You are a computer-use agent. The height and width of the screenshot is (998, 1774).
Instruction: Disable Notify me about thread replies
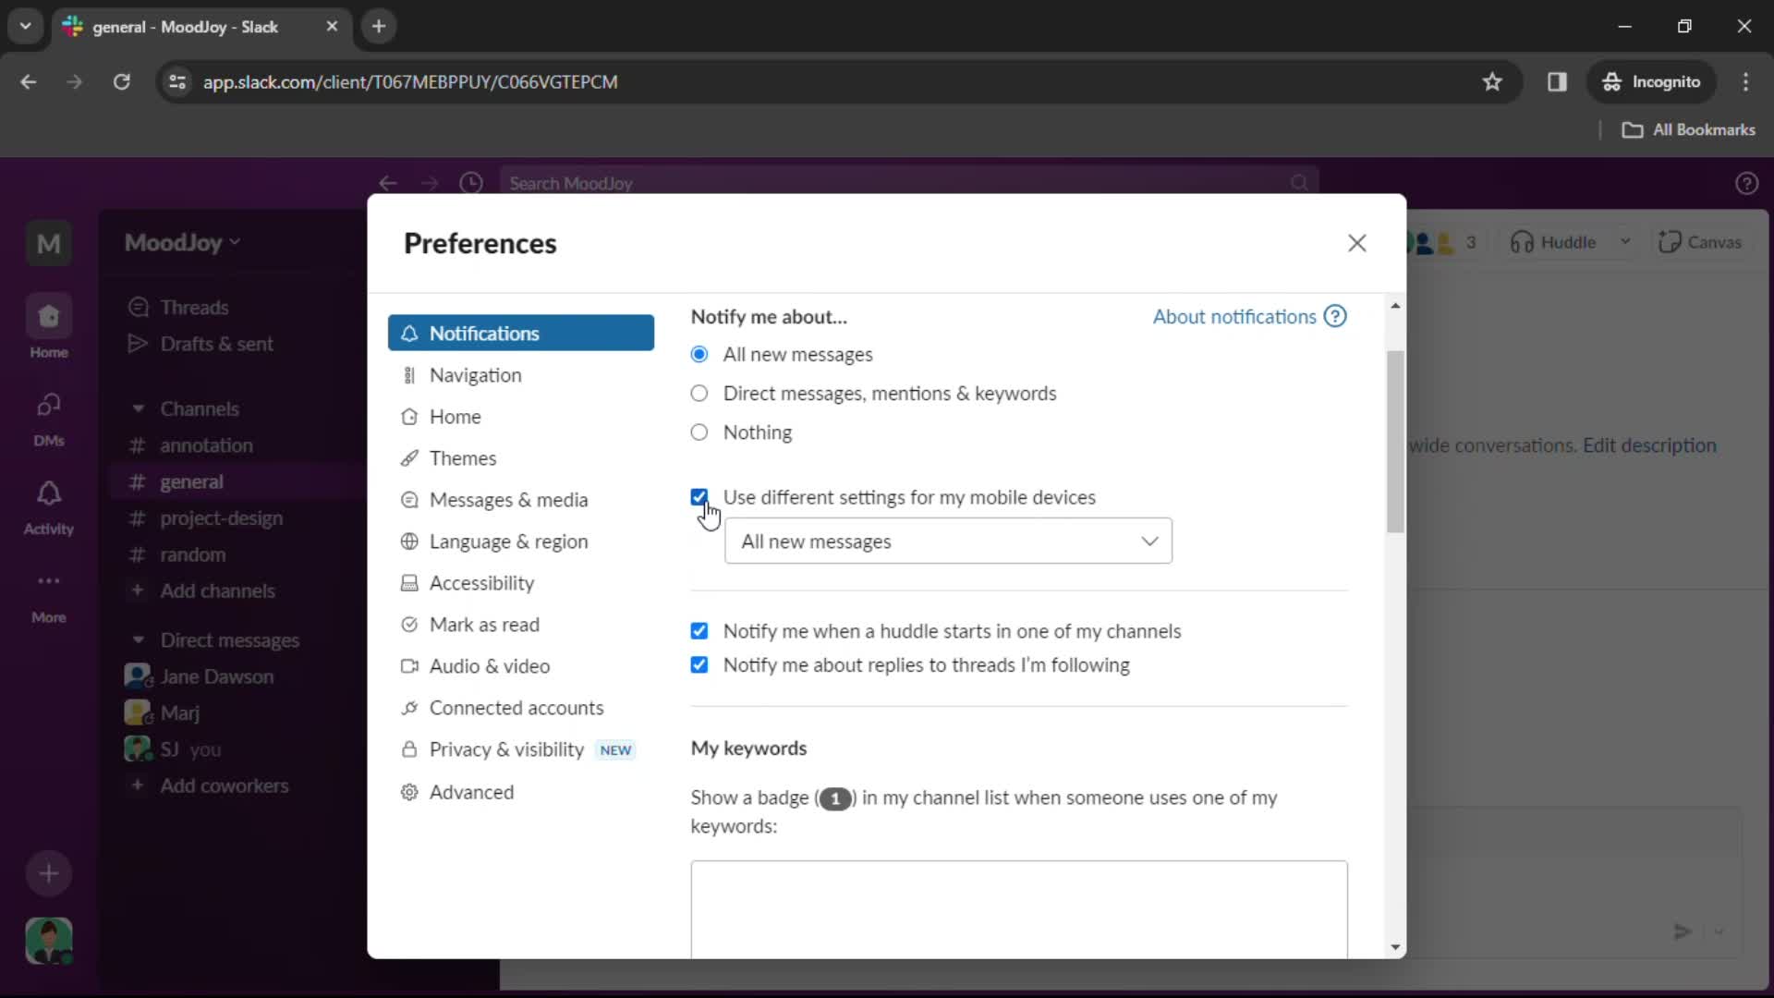tap(700, 665)
